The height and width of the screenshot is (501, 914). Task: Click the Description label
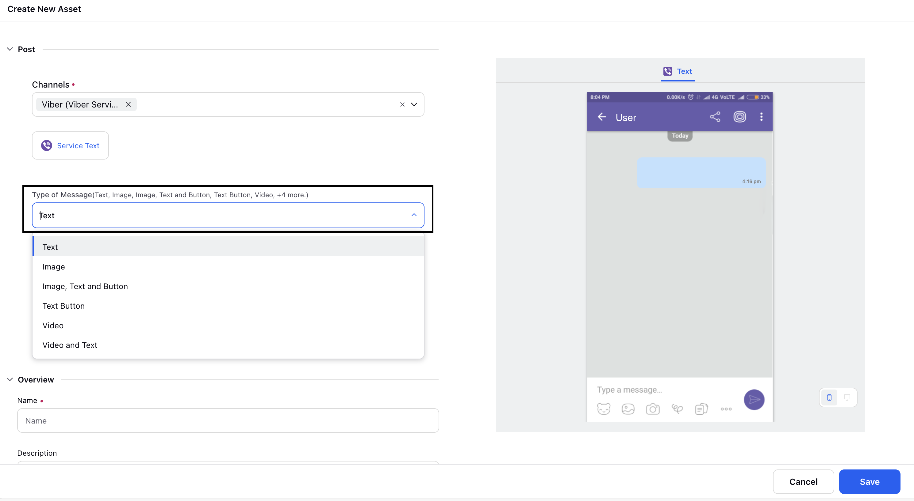(x=37, y=453)
